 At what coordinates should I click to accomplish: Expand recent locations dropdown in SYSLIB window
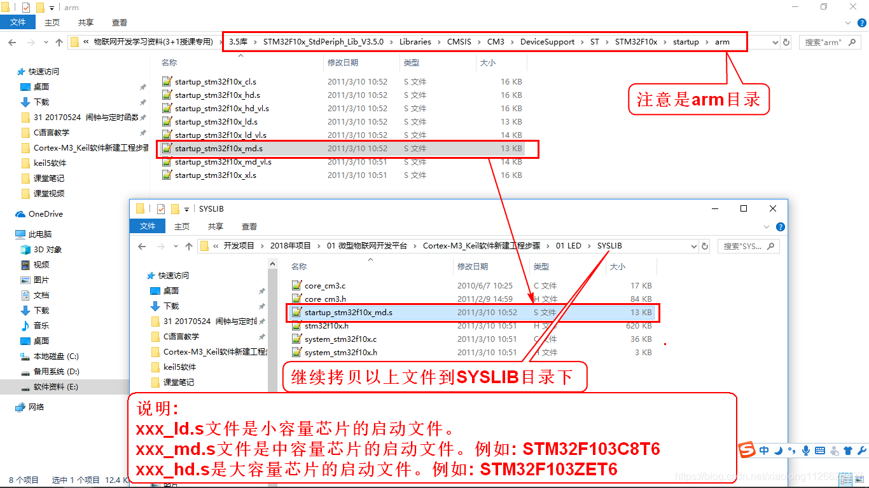point(175,246)
